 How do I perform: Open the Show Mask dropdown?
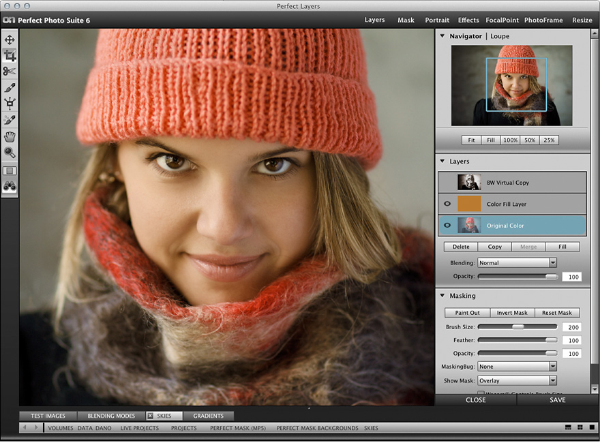[x=517, y=381]
